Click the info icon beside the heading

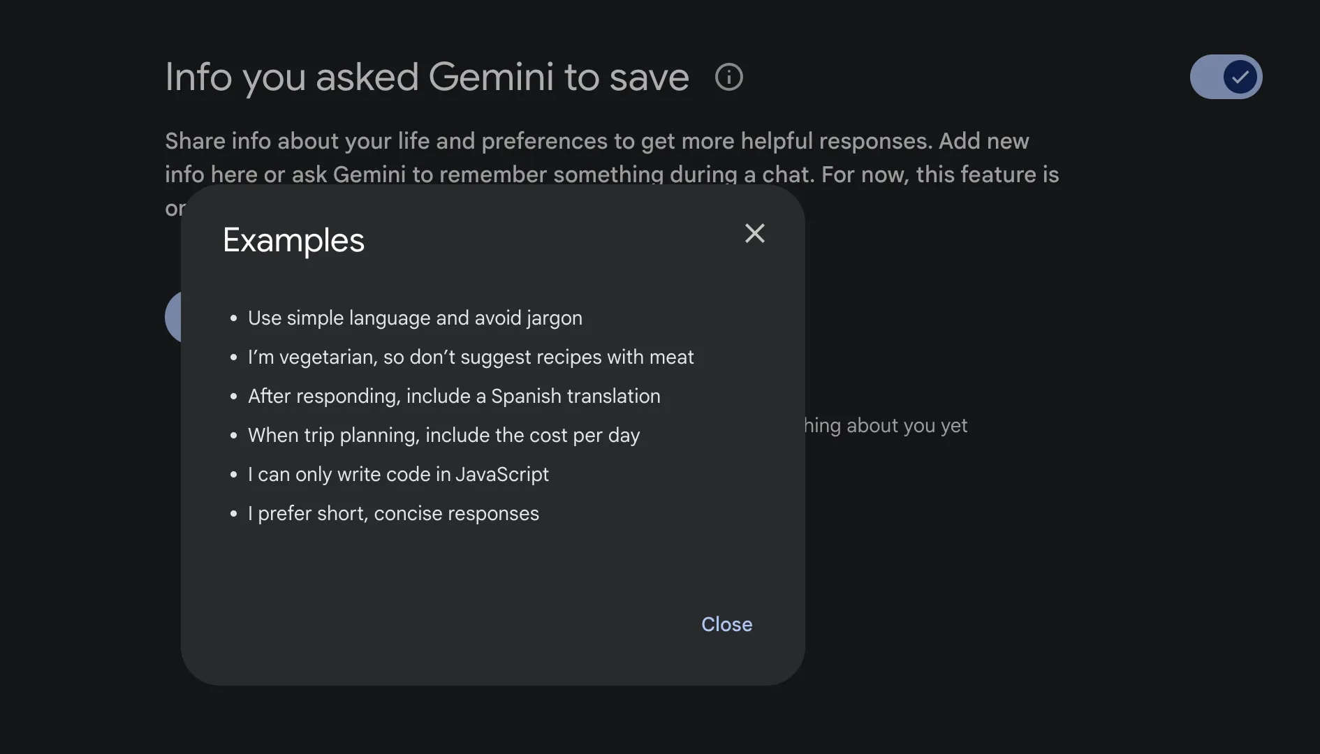point(729,77)
